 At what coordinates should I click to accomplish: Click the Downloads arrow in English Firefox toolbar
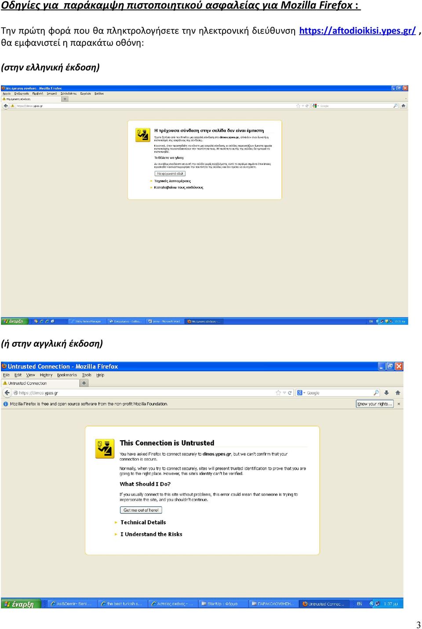[386, 393]
